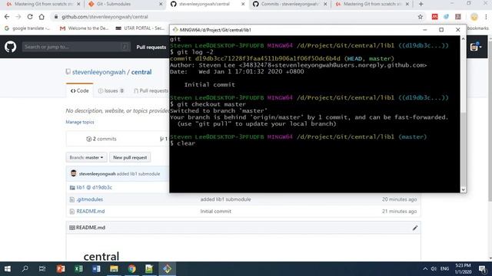Open Windows taskbar search
492x276 pixels.
pos(25,269)
